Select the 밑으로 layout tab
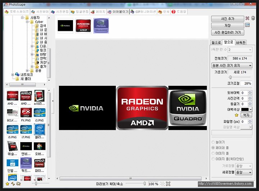The width and height of the screenshot is (259, 191). point(216,42)
